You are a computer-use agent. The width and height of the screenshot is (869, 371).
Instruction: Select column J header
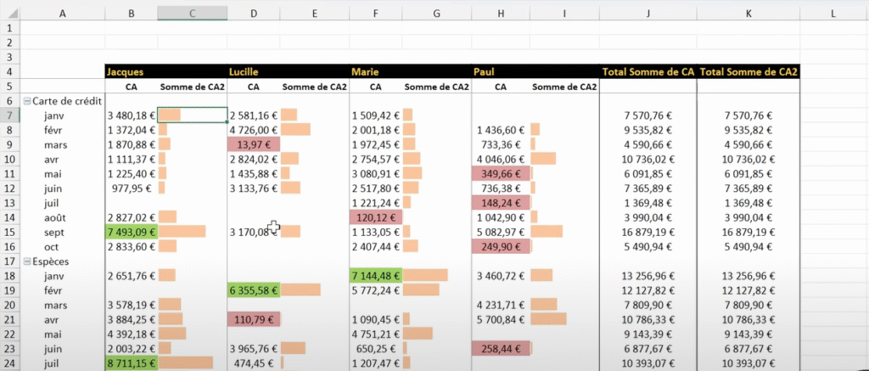point(648,14)
